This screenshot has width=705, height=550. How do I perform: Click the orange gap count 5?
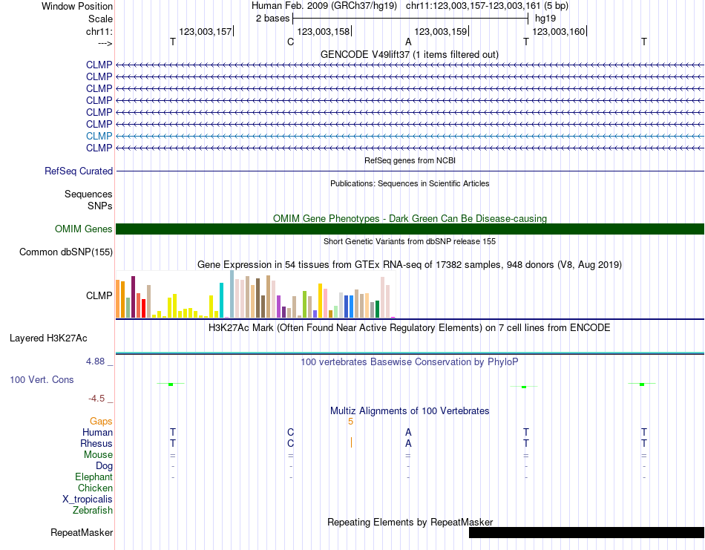(x=351, y=422)
